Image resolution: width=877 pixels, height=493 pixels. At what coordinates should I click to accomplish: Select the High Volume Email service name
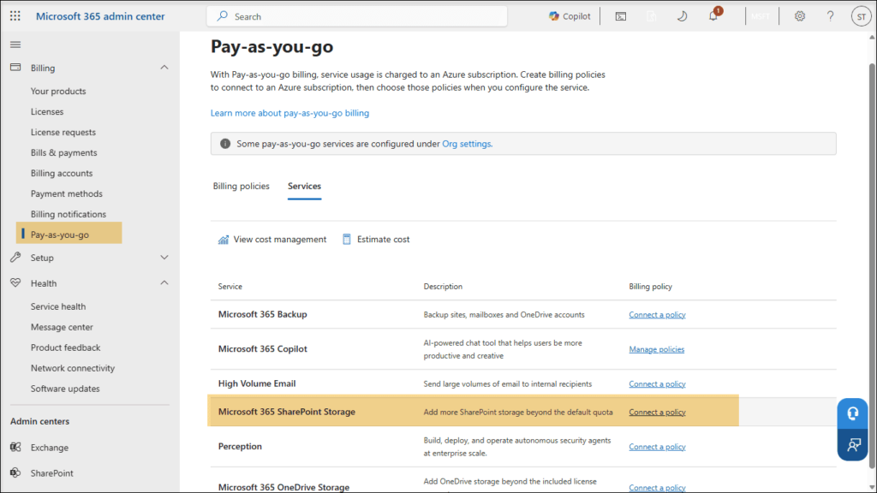(x=257, y=383)
